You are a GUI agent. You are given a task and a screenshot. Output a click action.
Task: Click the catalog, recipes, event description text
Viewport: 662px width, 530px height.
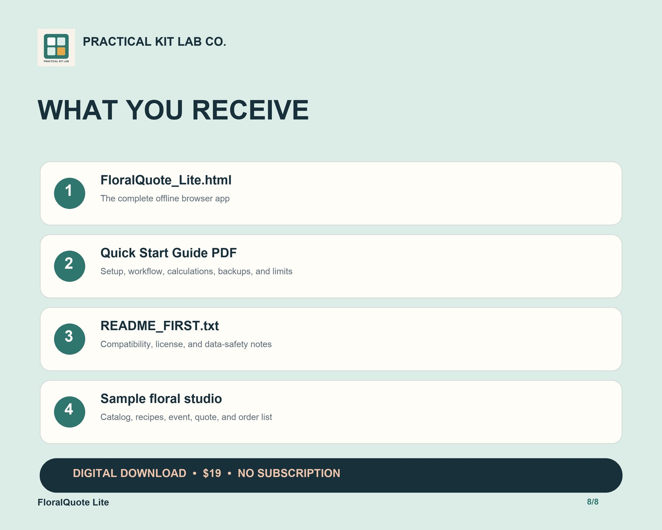[186, 417]
